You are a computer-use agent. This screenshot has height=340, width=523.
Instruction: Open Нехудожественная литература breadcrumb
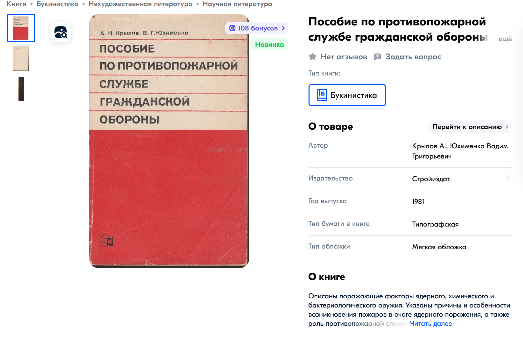click(141, 4)
